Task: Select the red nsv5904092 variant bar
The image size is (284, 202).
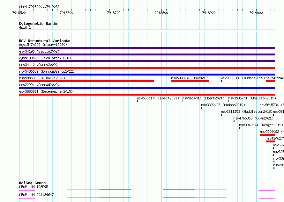Action: pyautogui.click(x=267, y=135)
